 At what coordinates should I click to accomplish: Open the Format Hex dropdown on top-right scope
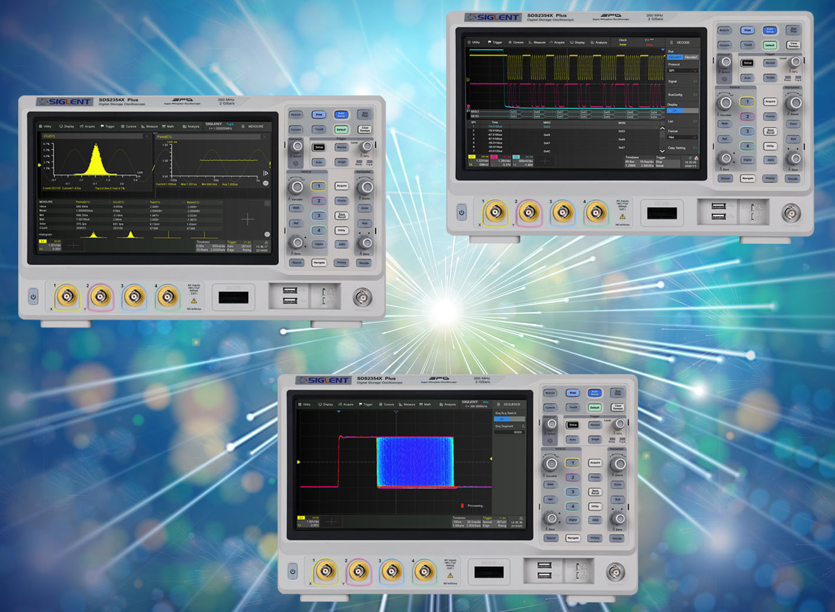click(x=682, y=137)
